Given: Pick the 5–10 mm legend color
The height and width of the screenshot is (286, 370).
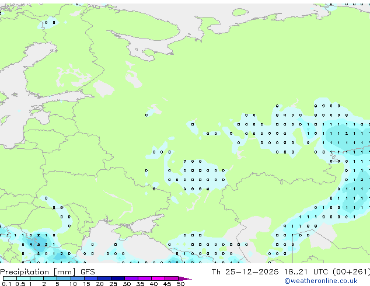Looking at the screenshot, I should point(64,278).
